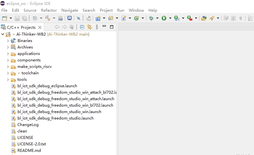Expand the Binaries node
254x155 pixels.
[8, 41]
